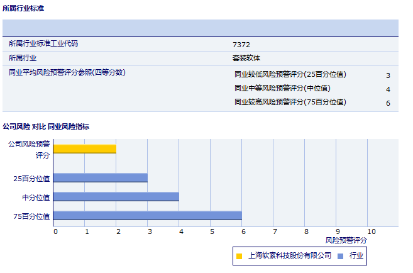Click the 风险预警评分 x-axis title
This screenshot has height=273, width=413.
tap(346, 240)
